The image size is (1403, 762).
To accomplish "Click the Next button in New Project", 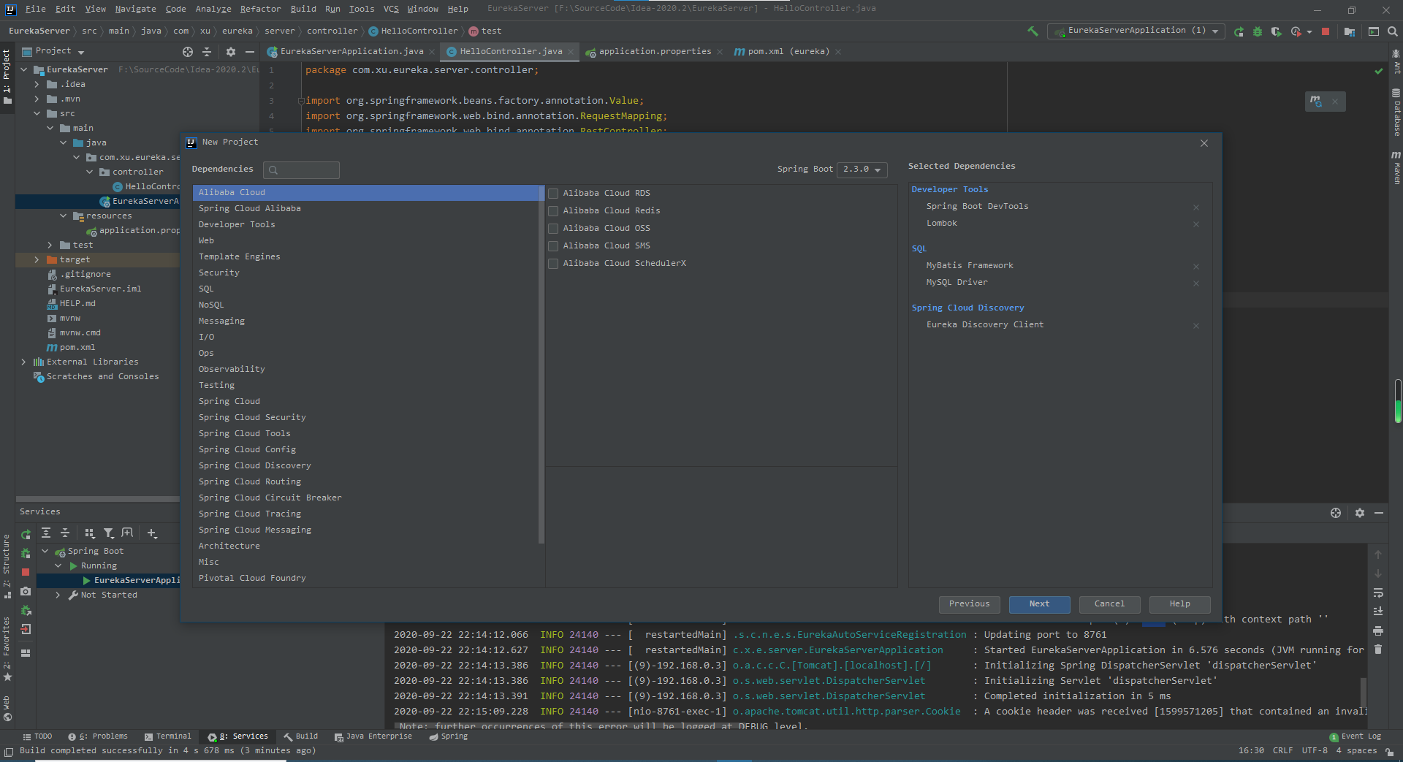I will coord(1039,604).
